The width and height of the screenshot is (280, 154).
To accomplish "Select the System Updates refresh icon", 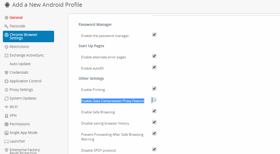I will pos(6,98).
